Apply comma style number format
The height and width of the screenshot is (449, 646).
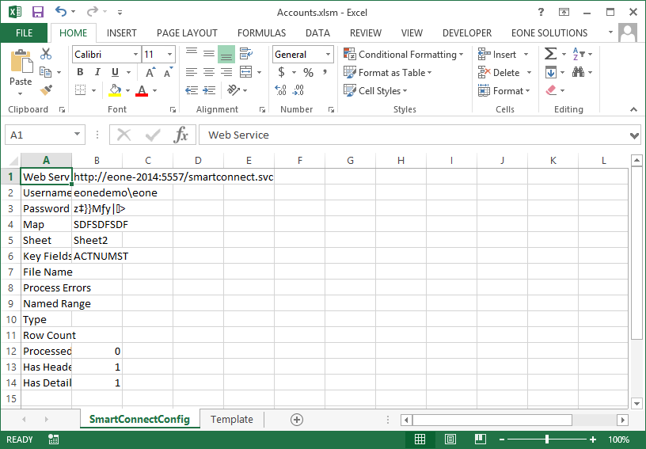[x=325, y=73]
